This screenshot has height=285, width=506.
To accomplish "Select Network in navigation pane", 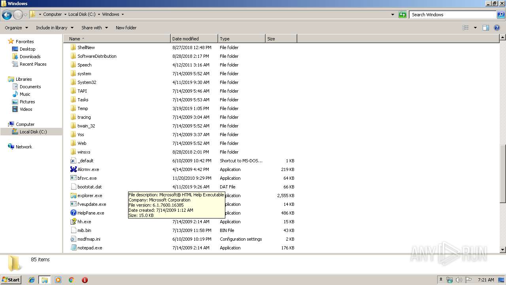I will [24, 147].
